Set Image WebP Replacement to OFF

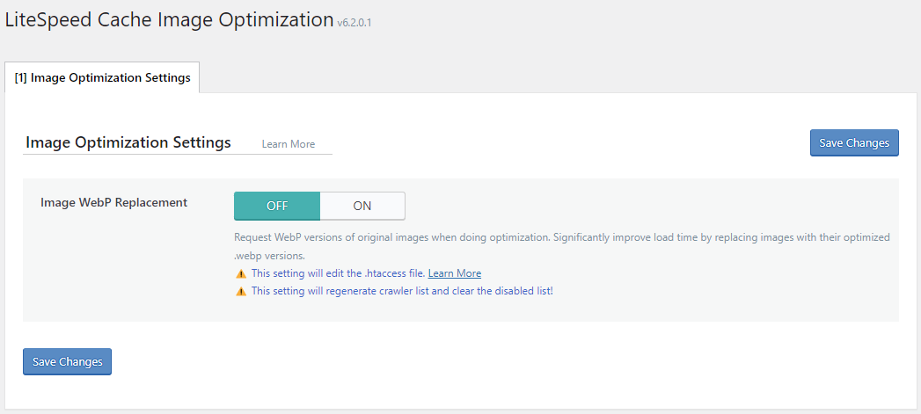(277, 206)
